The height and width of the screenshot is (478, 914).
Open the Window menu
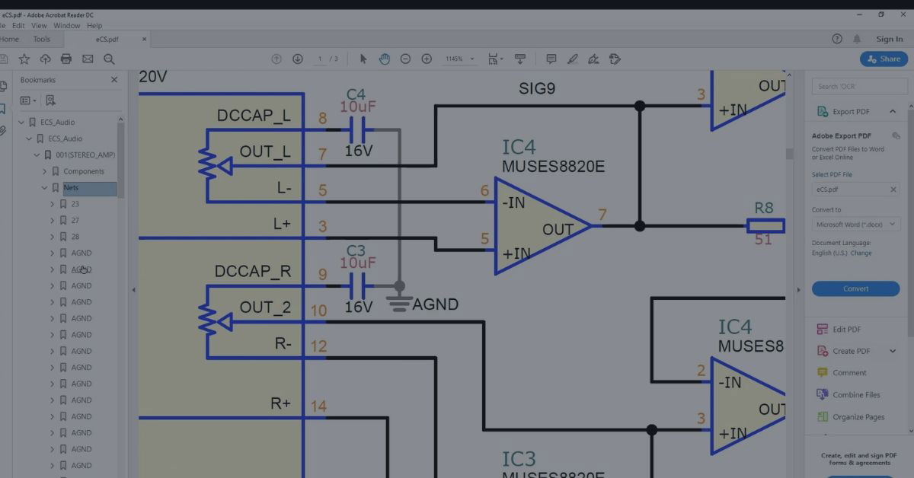pyautogui.click(x=67, y=25)
